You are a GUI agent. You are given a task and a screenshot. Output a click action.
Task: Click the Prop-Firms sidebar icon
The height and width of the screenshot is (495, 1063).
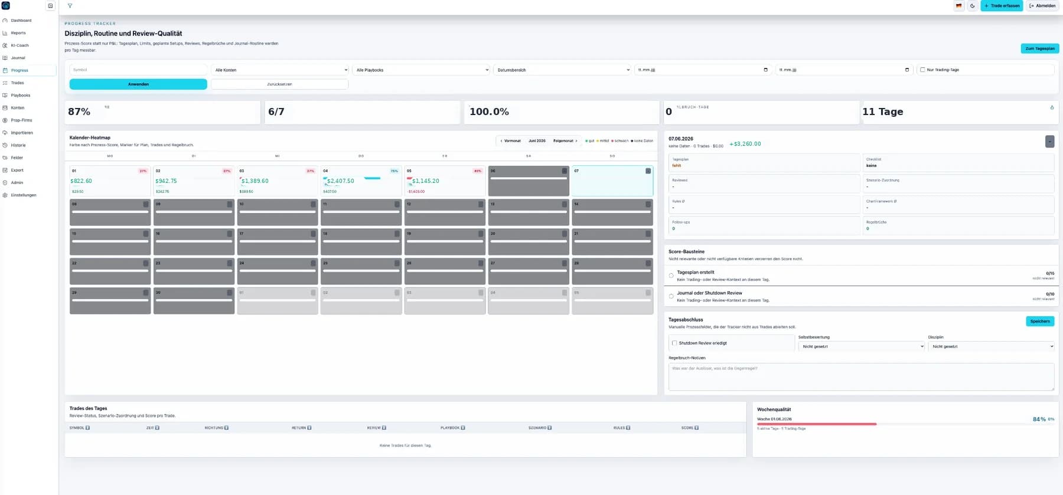[x=5, y=120]
